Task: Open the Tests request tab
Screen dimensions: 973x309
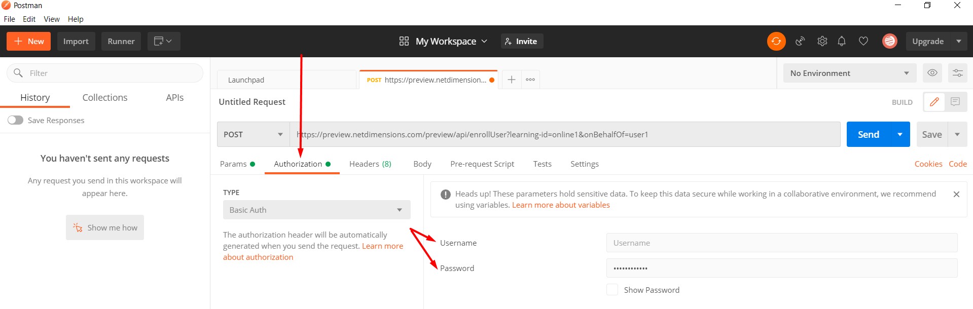Action: tap(542, 164)
